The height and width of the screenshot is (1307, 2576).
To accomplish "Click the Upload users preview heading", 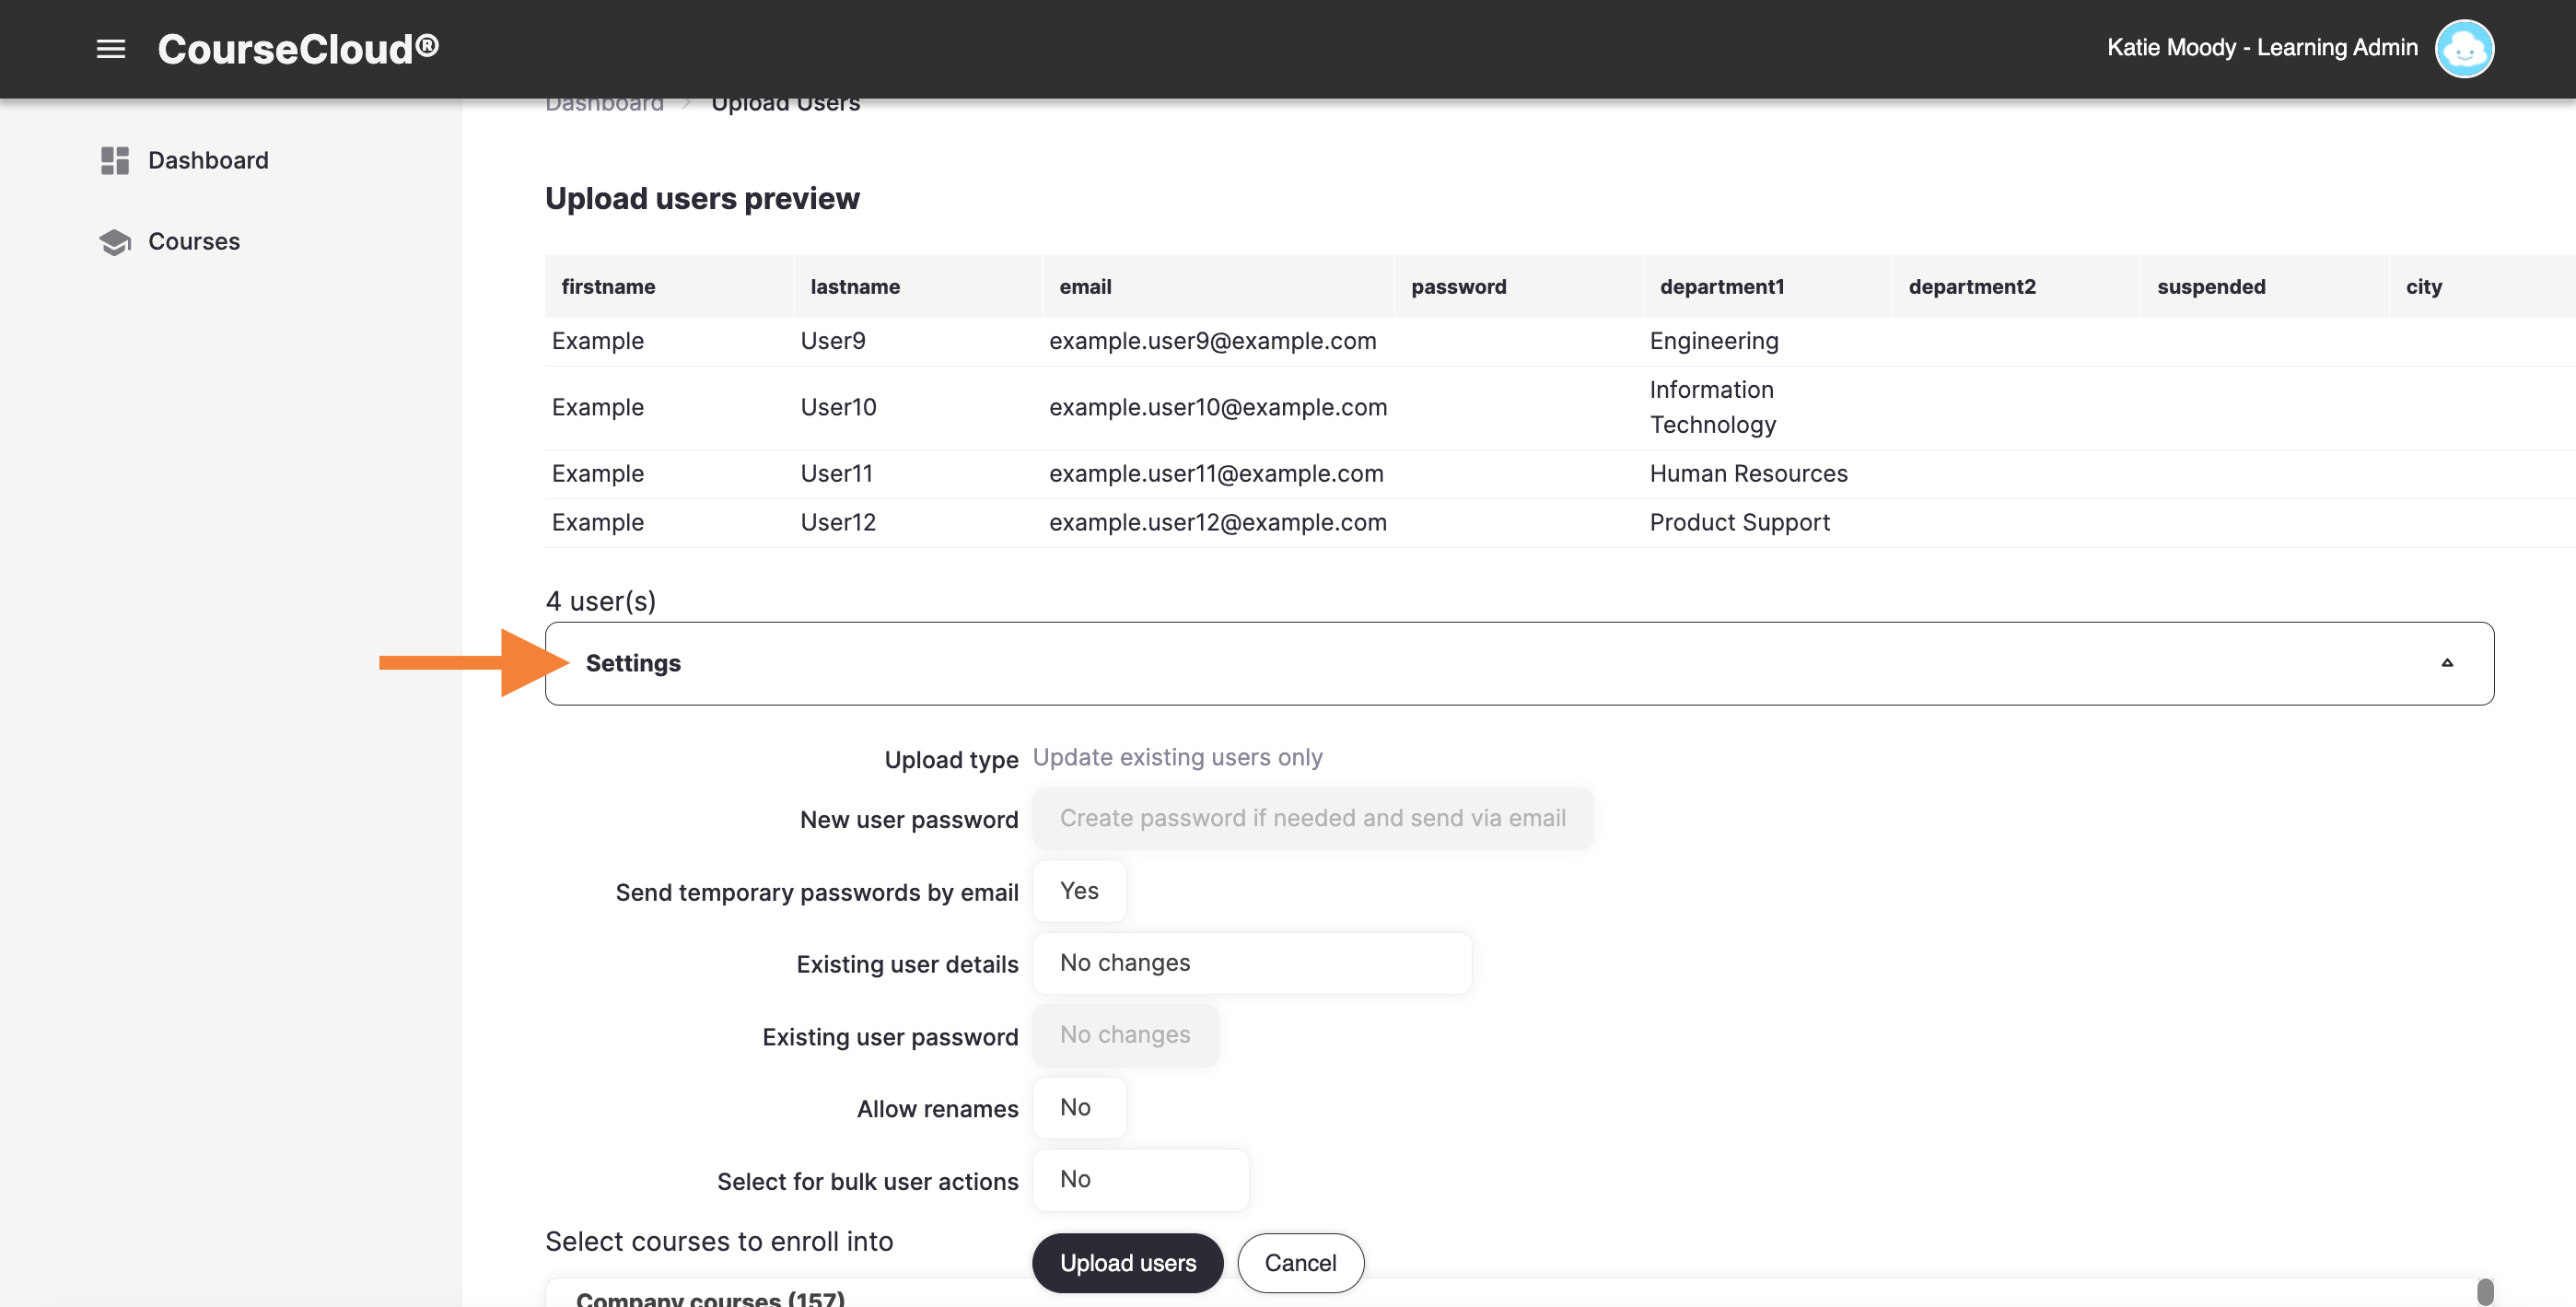I will tap(702, 198).
